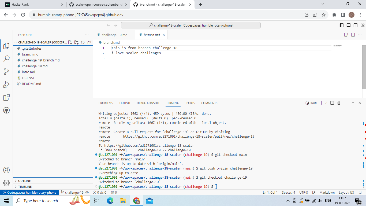
Task: Select the Run and Debug icon
Action: pos(6,84)
